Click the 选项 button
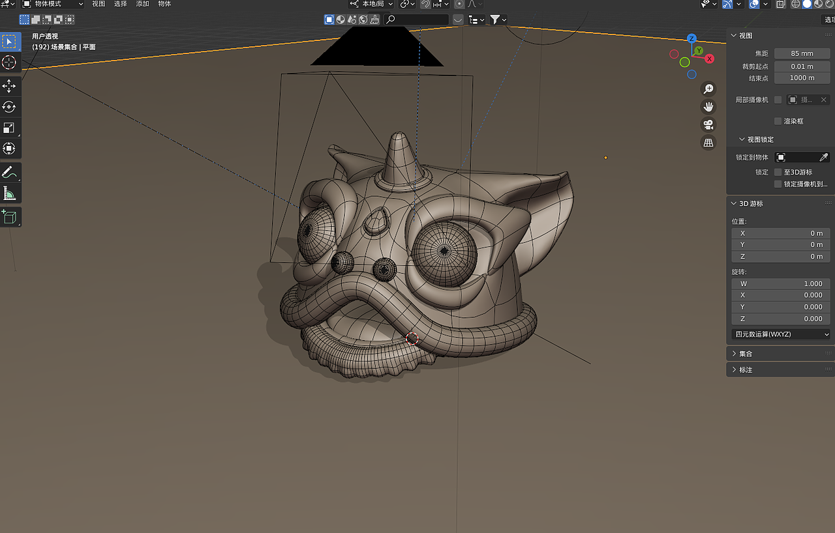 (x=828, y=20)
